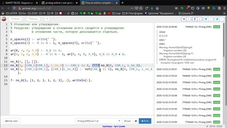The width and height of the screenshot is (227, 128).
Task: Expand the stdout section in the result
Action: (162, 32)
